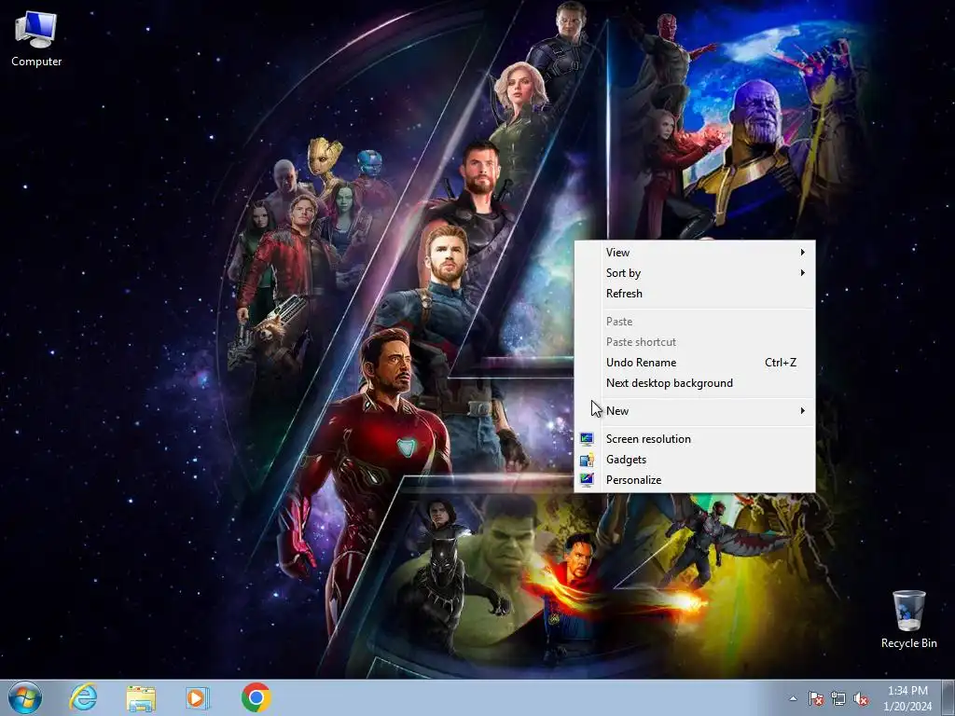
Task: Click the Gadgets menu icon
Action: coord(587,460)
